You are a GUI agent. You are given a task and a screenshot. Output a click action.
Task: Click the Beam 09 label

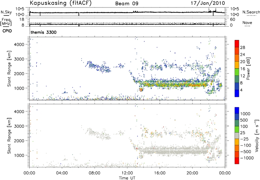tap(127, 4)
